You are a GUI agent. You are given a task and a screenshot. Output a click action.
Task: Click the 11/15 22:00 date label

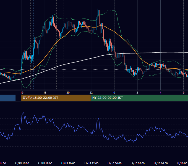[x=91, y=163]
